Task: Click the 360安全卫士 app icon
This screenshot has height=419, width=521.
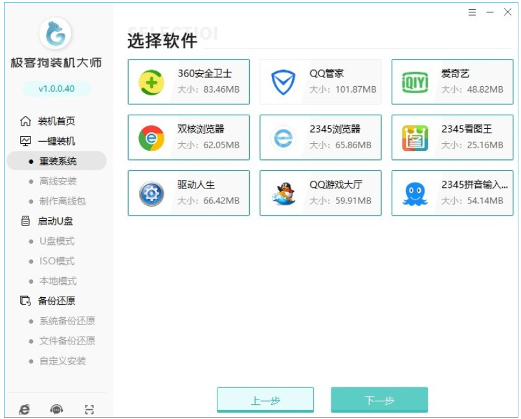Action: [151, 82]
